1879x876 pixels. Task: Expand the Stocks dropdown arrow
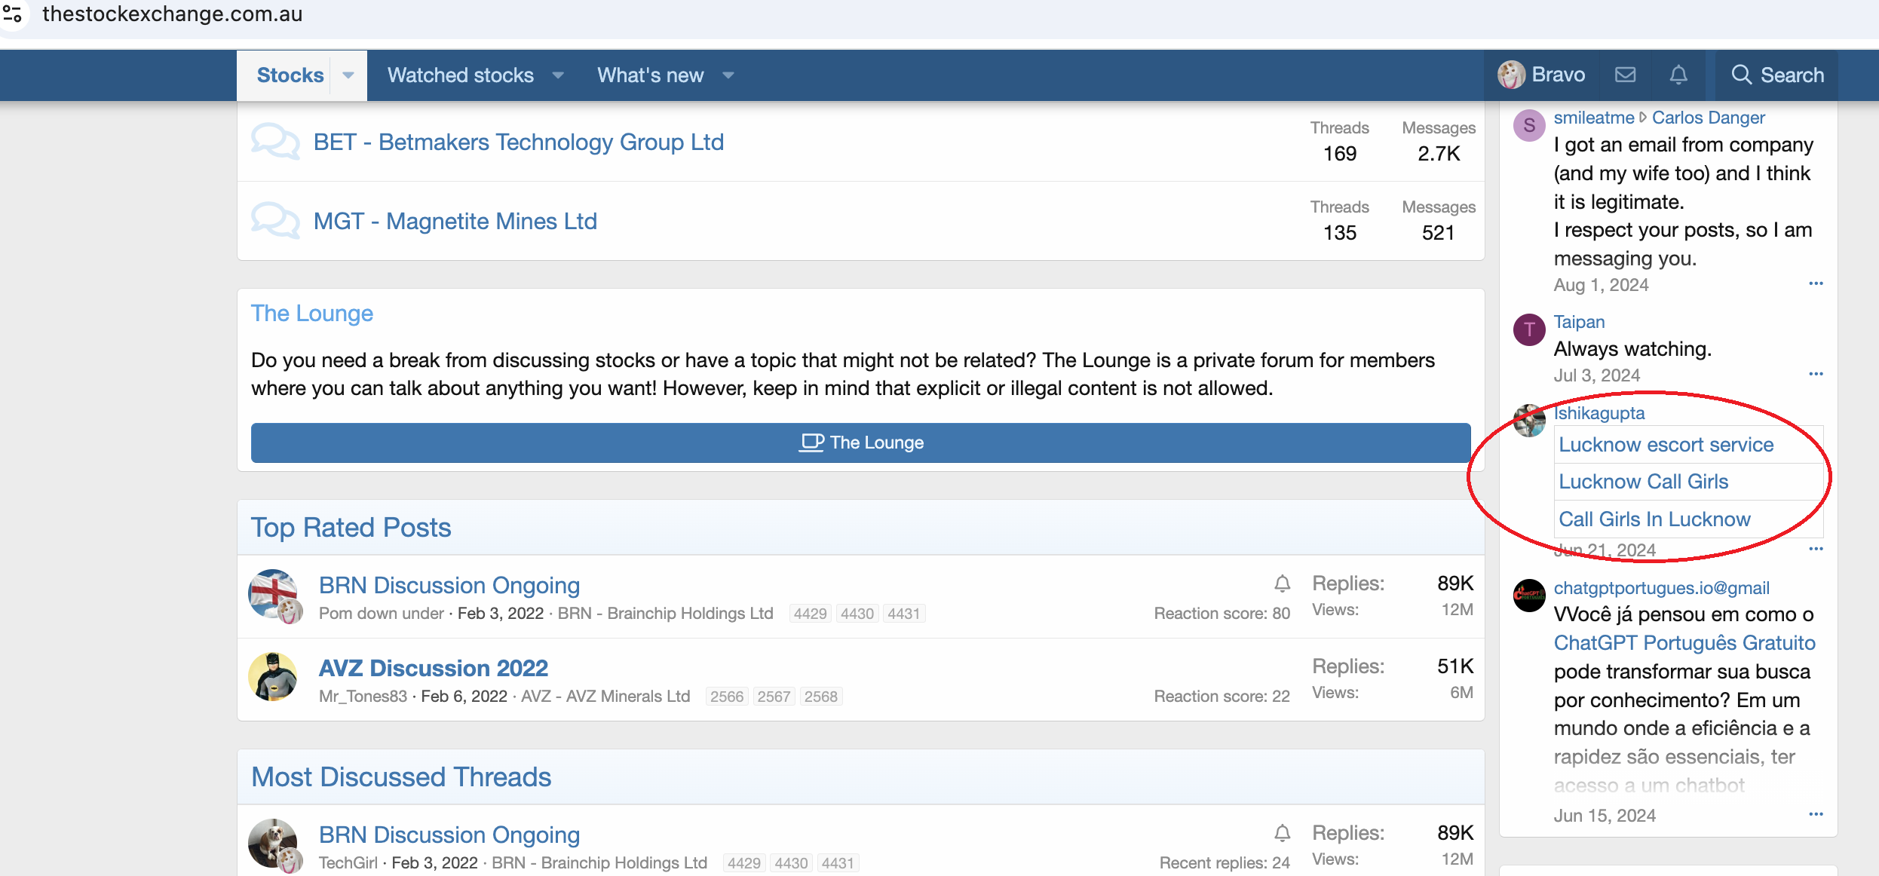[x=348, y=75]
